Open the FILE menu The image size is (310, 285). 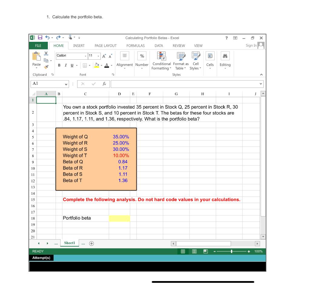(38, 46)
